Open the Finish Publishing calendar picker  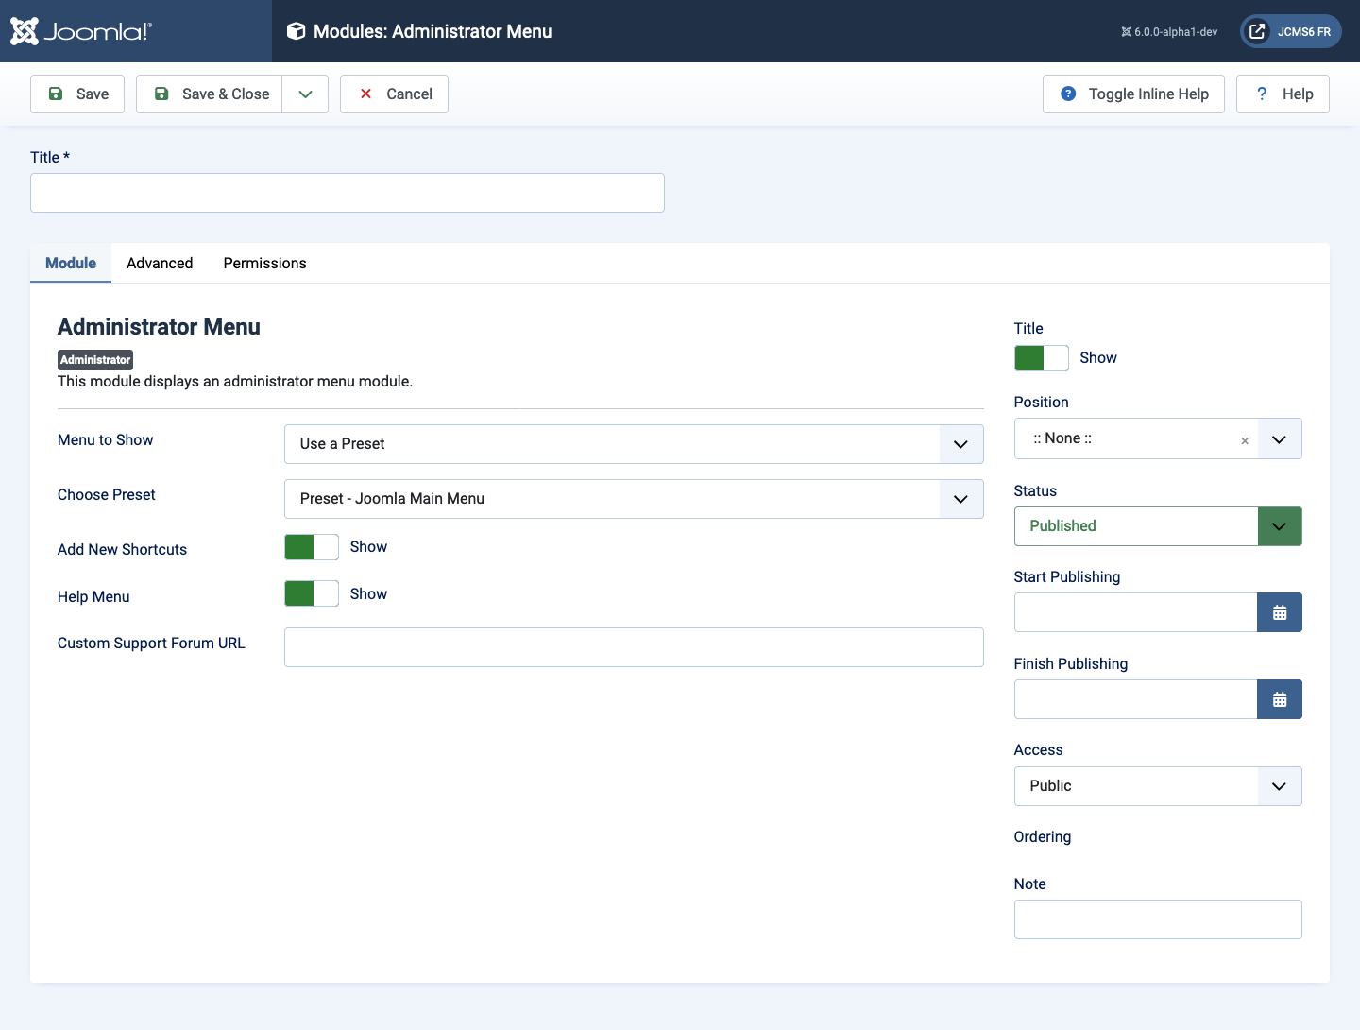coord(1279,699)
